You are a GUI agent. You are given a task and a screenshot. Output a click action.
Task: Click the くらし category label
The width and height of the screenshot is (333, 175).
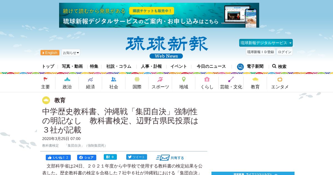click(207, 87)
